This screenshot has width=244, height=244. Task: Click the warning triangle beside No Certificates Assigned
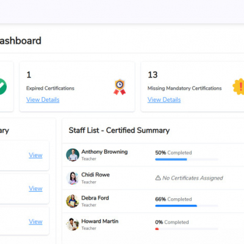click(158, 178)
